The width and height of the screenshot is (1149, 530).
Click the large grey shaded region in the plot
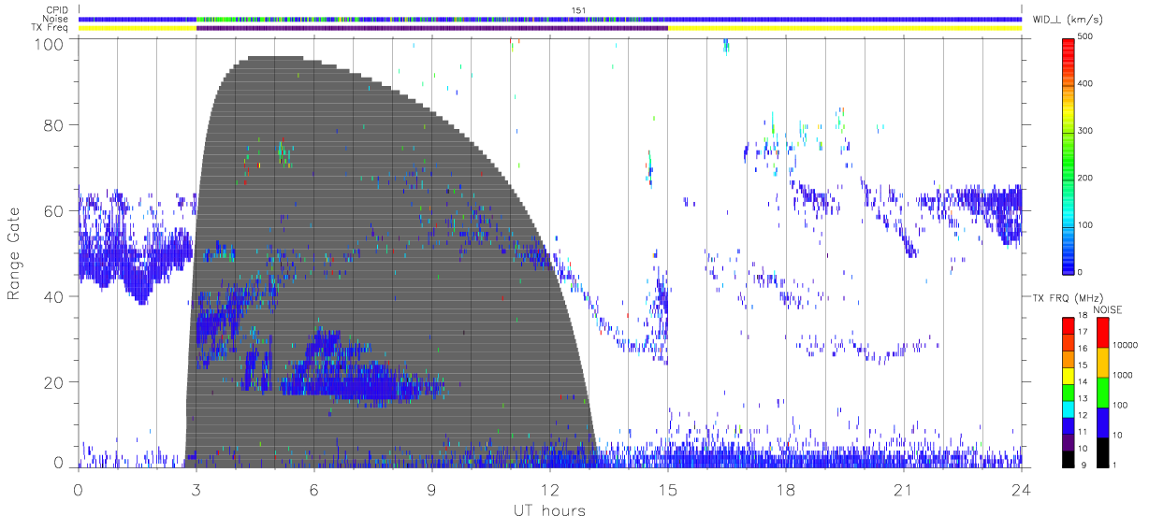393,262
